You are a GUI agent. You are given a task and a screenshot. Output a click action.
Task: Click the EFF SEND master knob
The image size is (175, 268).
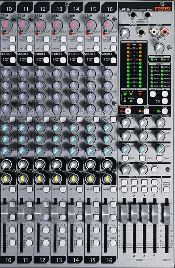point(142,169)
